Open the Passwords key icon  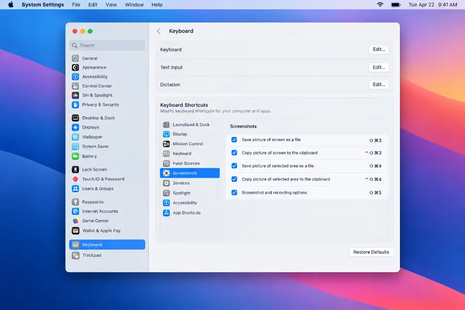(75, 202)
